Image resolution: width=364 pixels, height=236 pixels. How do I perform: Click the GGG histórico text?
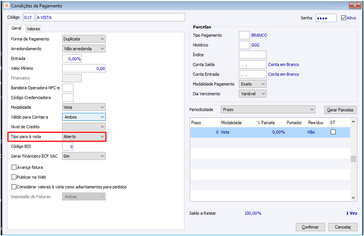pyautogui.click(x=255, y=45)
